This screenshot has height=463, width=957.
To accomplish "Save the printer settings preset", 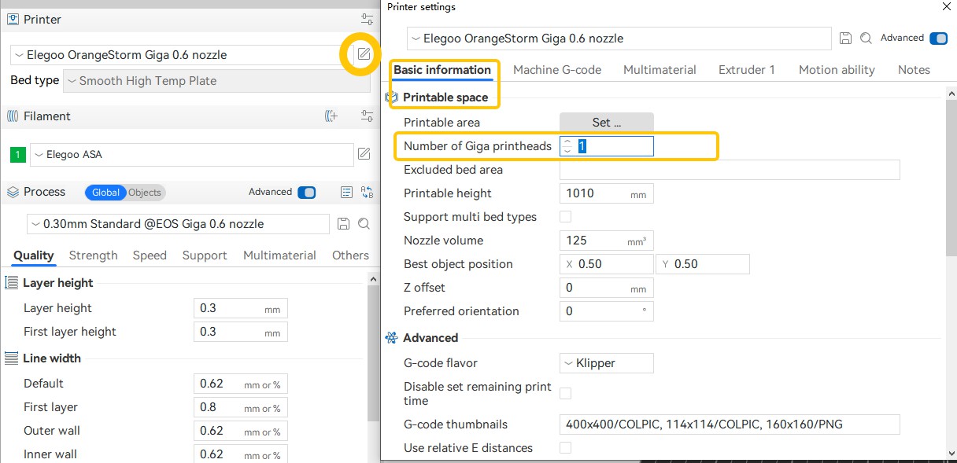I will 845,38.
